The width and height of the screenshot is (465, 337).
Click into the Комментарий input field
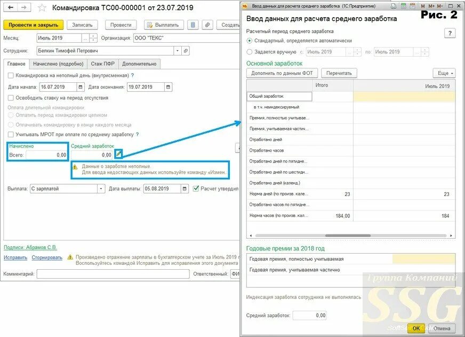(x=113, y=274)
